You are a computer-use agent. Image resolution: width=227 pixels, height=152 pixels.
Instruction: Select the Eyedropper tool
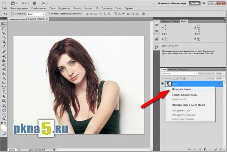click(x=4, y=46)
